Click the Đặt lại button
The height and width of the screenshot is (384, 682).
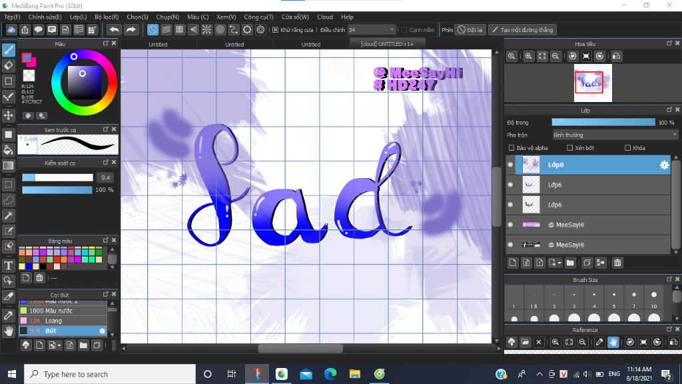[x=470, y=30]
